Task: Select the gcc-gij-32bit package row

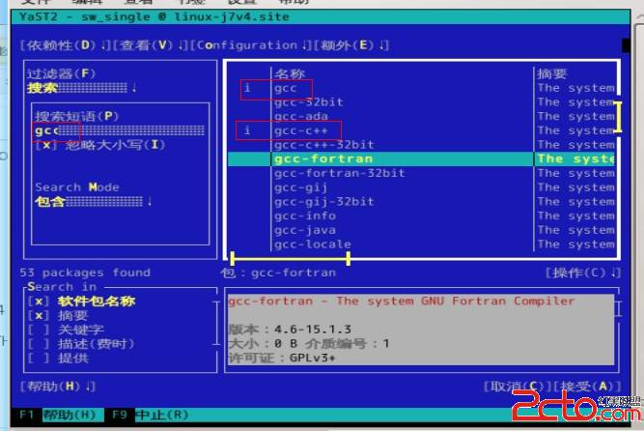Action: [x=421, y=202]
